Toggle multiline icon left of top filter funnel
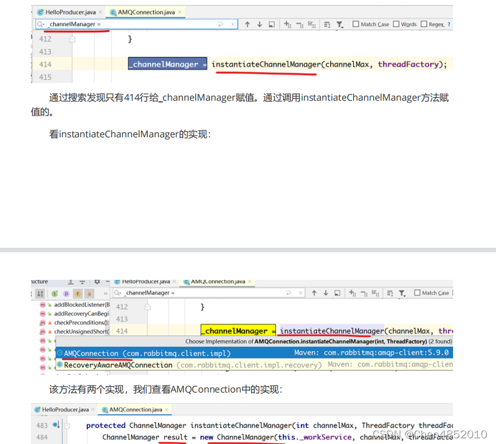Image resolution: width=496 pixels, height=444 pixels. tap(327, 25)
